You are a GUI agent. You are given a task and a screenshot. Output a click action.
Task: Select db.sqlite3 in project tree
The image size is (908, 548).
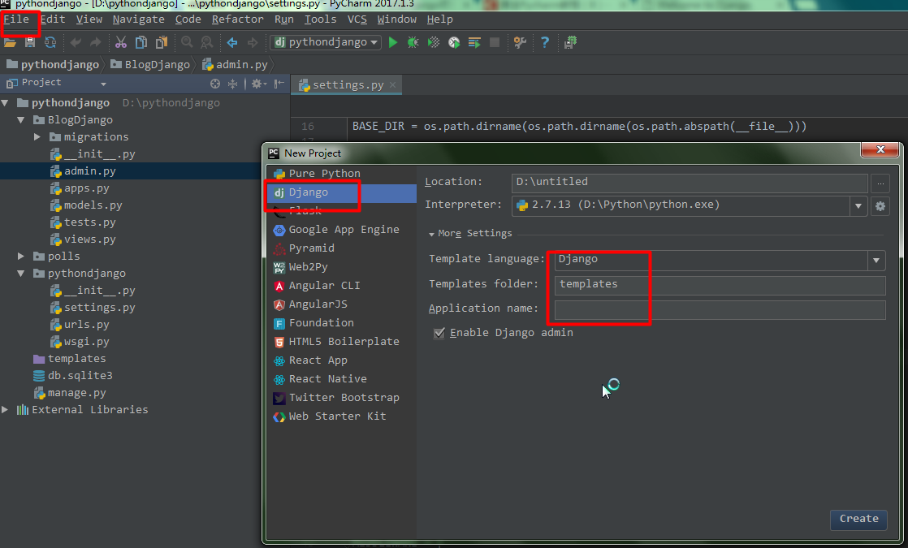pyautogui.click(x=80, y=376)
